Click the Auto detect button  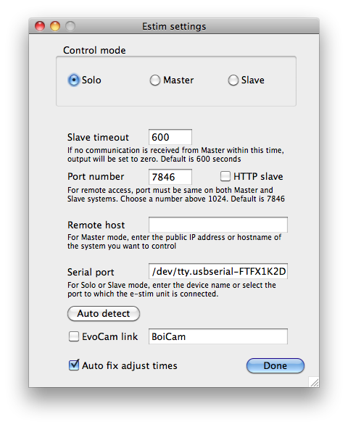(104, 313)
